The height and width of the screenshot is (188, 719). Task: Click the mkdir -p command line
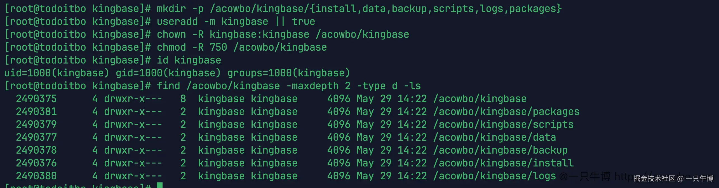[x=359, y=9]
